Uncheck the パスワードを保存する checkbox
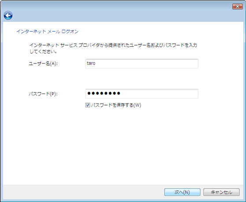Screen dimensions: 246x202 click(88, 105)
